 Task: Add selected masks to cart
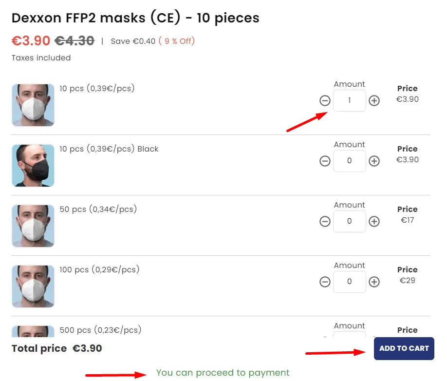[404, 348]
